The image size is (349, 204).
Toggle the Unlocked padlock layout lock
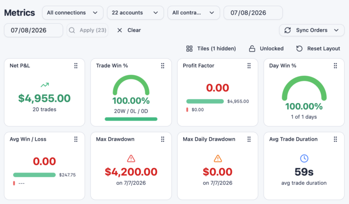(266, 49)
